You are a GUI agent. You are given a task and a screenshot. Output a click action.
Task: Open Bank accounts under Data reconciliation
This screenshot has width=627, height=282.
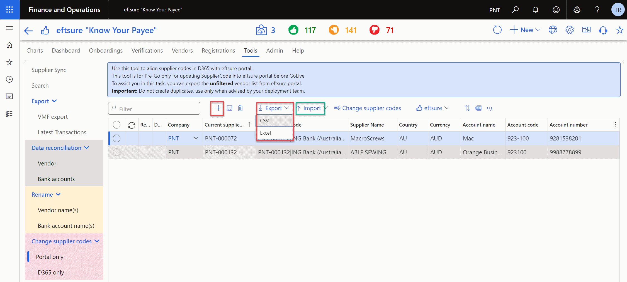[56, 179]
